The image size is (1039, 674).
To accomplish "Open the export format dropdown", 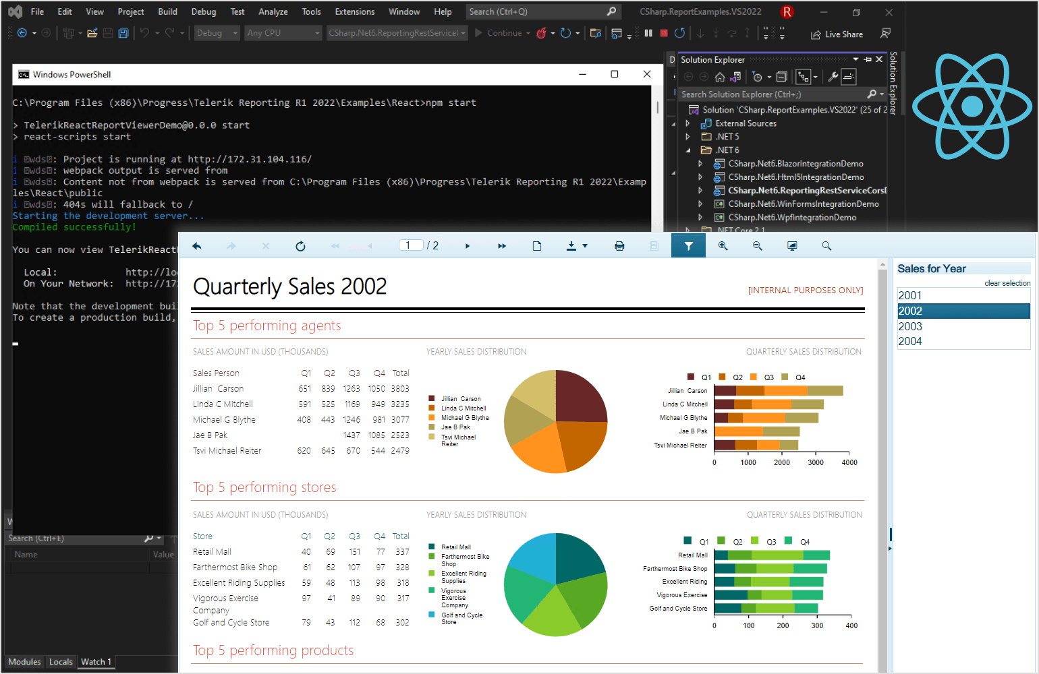I will click(x=577, y=246).
